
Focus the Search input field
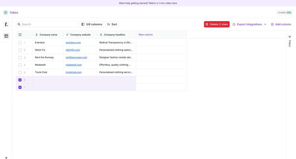(x=49, y=24)
